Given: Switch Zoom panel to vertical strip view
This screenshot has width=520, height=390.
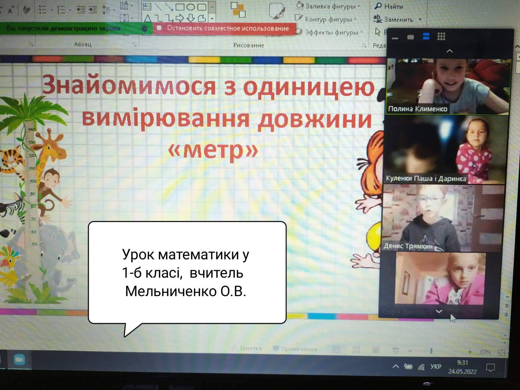Looking at the screenshot, I should point(426,36).
